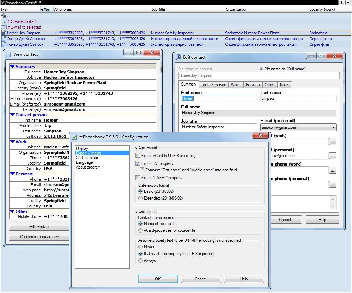Viewport: 352px width, 293px height.
Task: Switch to the Personal tab in Edit contact
Action: [x=253, y=85]
